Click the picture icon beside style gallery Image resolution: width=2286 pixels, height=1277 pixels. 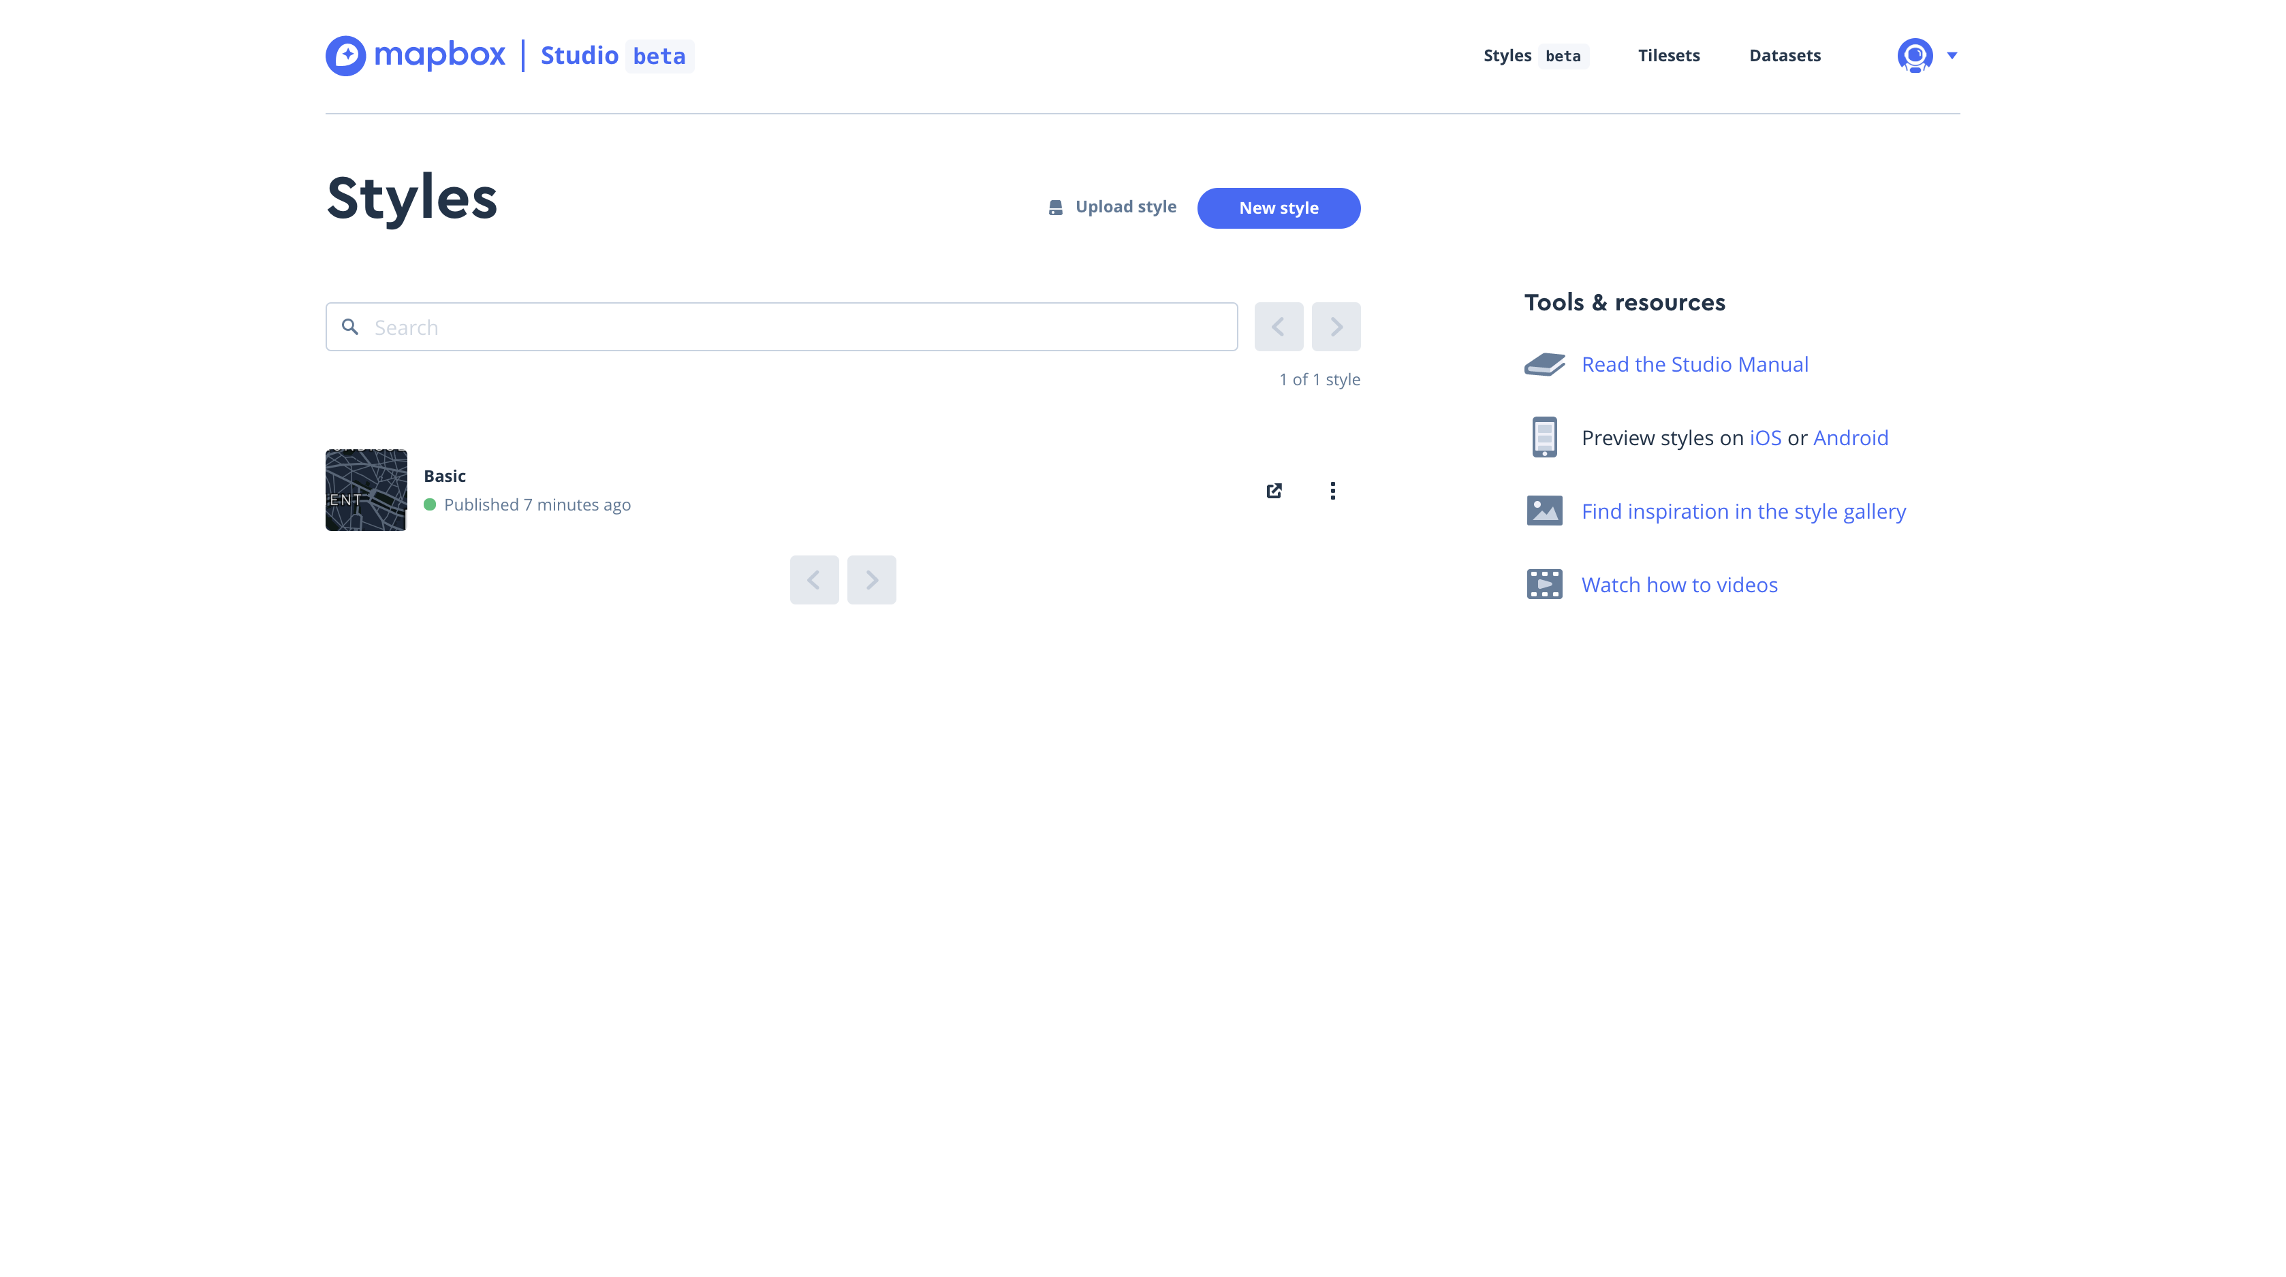tap(1544, 511)
